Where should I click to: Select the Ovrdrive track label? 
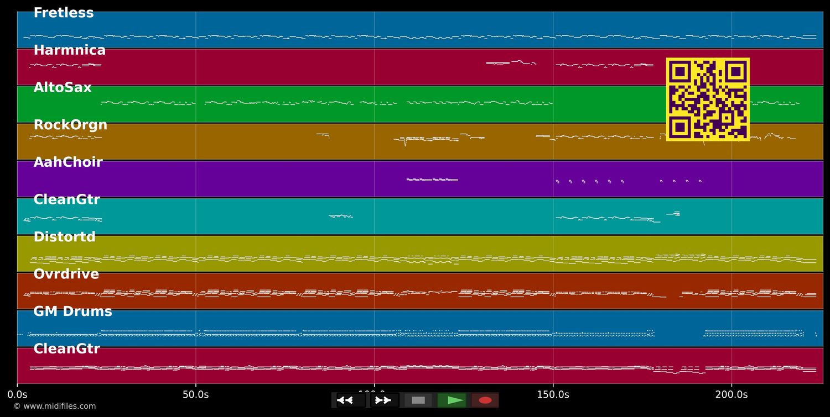pyautogui.click(x=66, y=275)
